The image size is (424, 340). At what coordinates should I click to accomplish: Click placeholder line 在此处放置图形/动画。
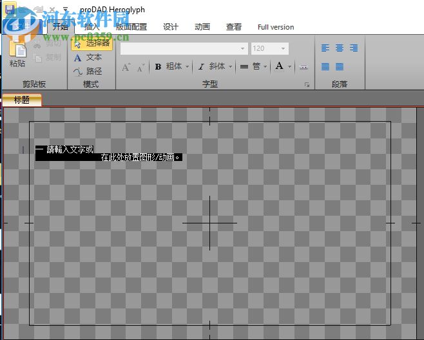click(140, 157)
